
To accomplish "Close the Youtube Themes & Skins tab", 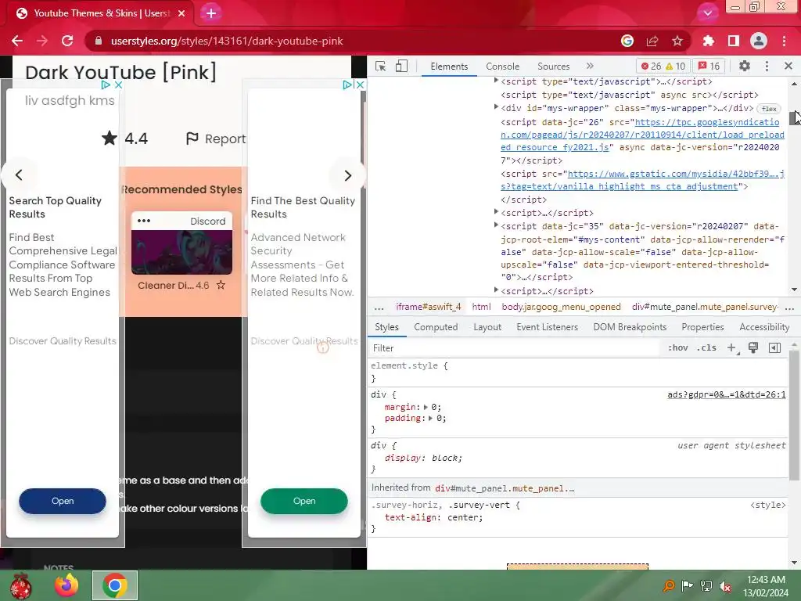I will click(181, 13).
